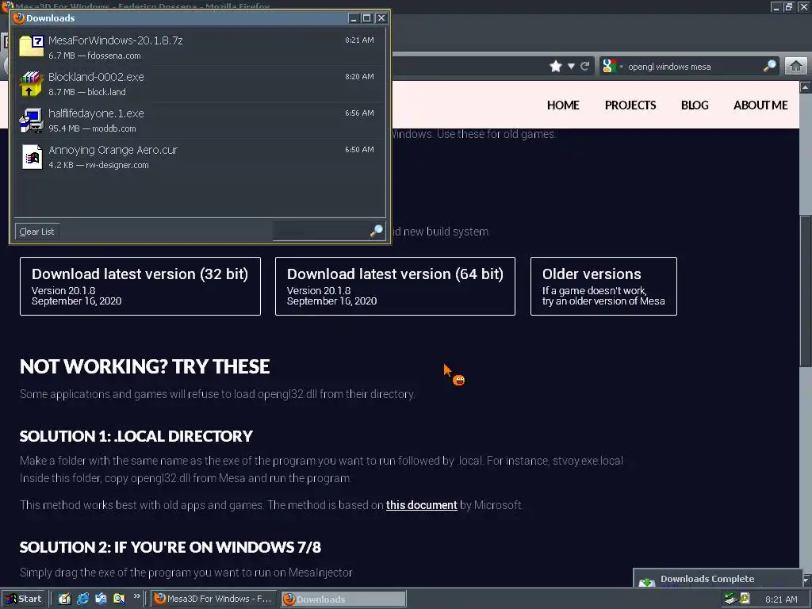The height and width of the screenshot is (609, 812).
Task: Click the Annoying Orange Aero.cur file icon
Action: pos(32,156)
